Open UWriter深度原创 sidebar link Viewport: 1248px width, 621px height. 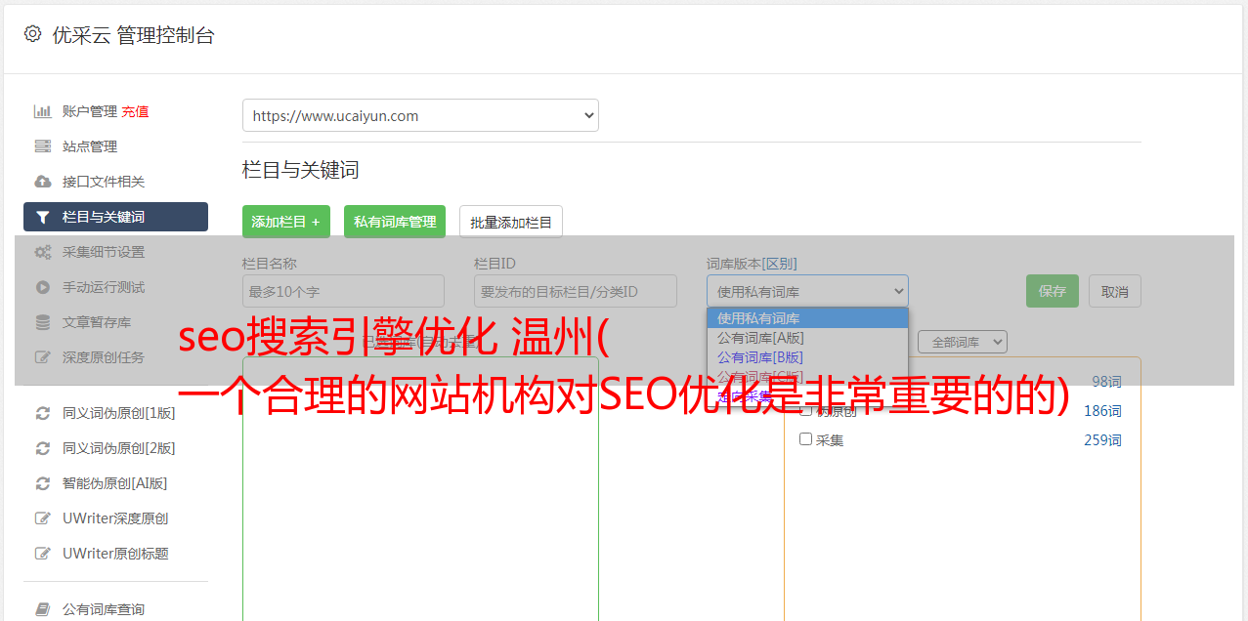(x=115, y=518)
